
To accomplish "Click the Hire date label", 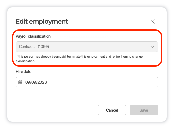I will click(x=23, y=72).
